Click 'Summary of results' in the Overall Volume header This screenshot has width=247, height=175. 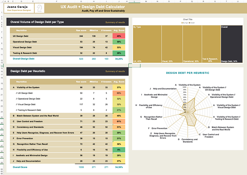click(x=115, y=22)
